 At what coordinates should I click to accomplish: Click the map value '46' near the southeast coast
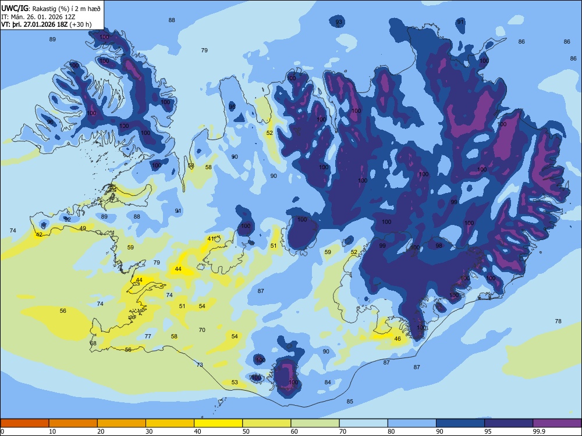click(398, 338)
